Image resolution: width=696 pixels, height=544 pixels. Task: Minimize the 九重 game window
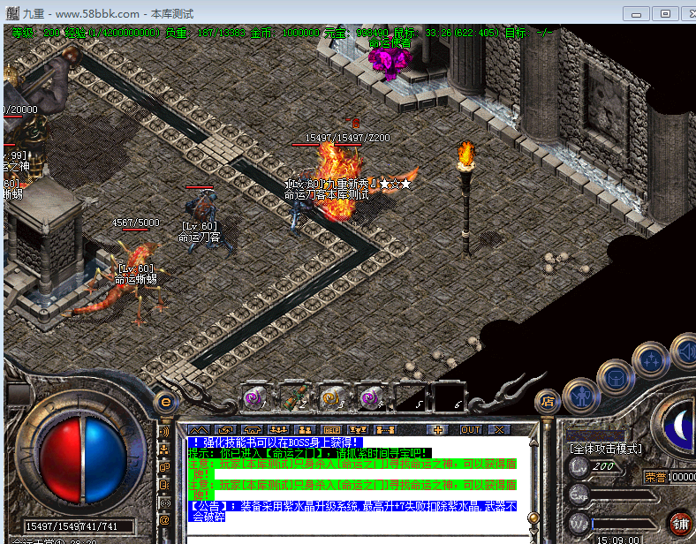click(636, 14)
